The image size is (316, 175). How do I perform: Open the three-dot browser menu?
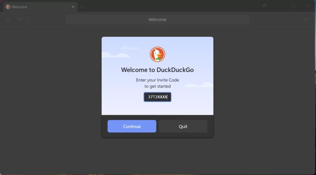[306, 19]
